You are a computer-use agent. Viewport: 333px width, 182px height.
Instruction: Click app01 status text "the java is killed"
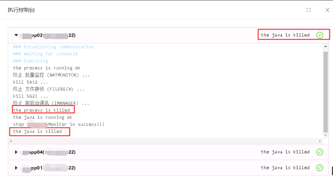285,168
